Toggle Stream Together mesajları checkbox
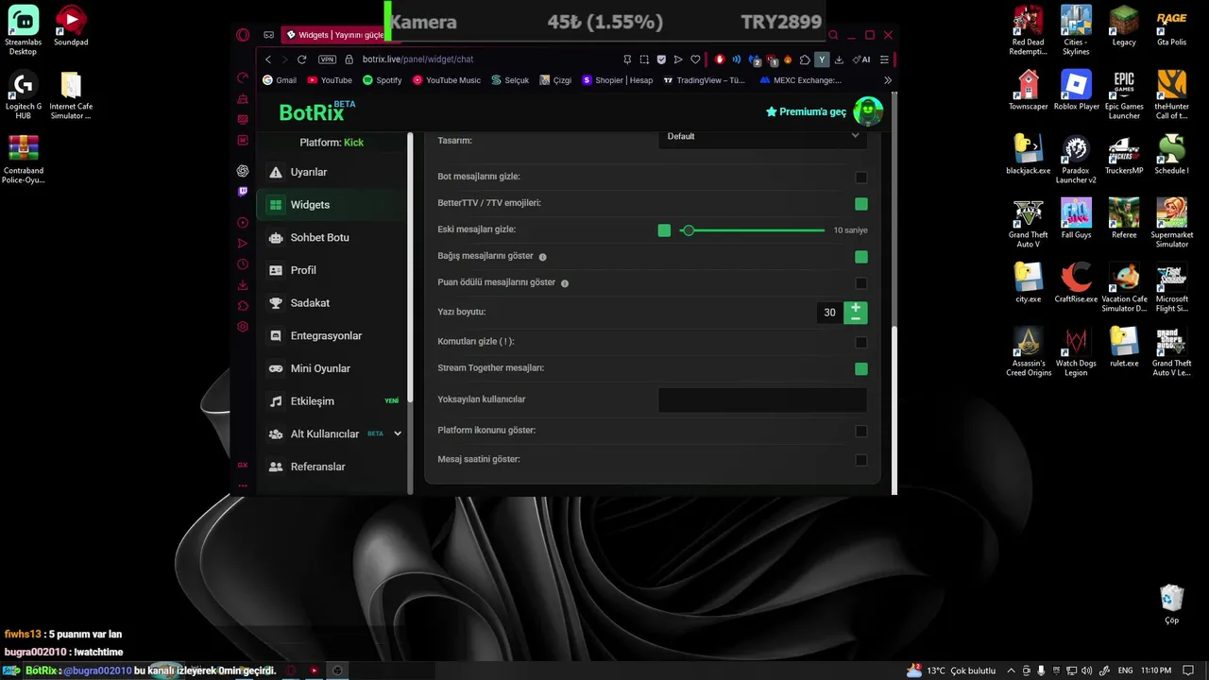Screen dimensions: 1209x680 point(861,368)
